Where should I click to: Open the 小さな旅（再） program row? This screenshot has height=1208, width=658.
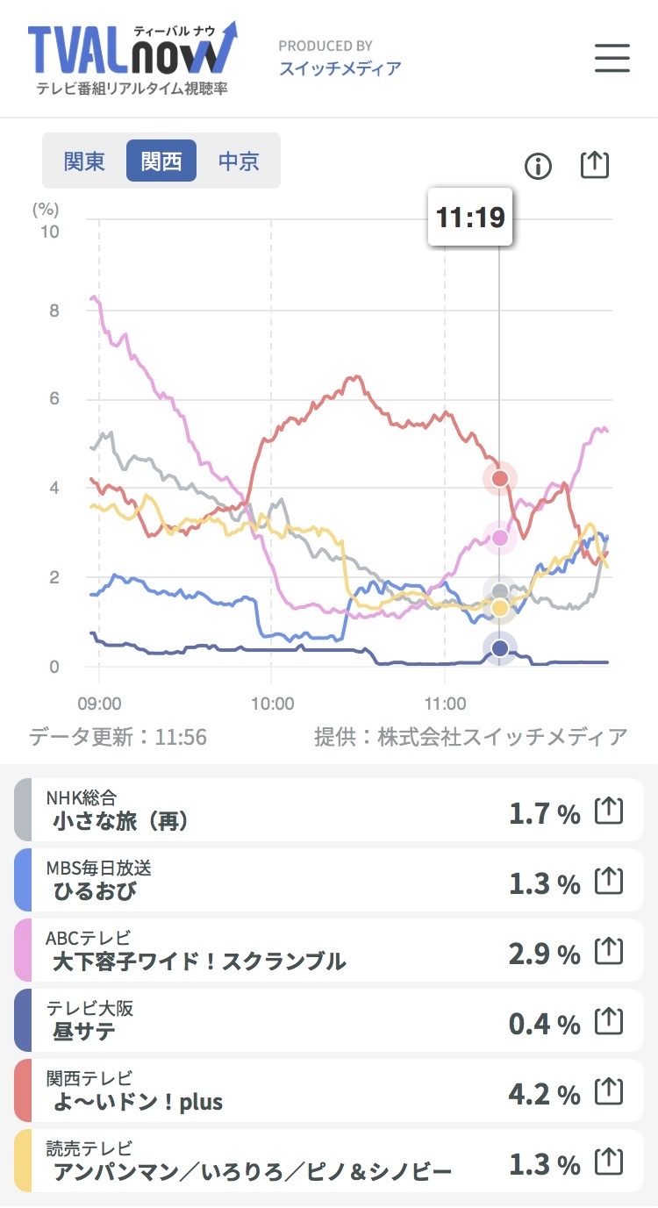click(263, 811)
